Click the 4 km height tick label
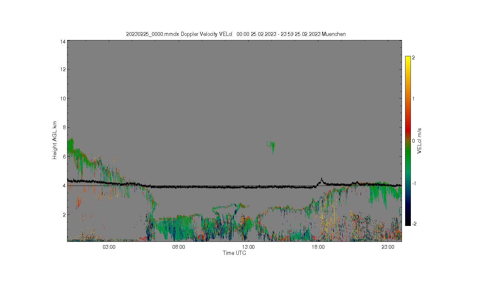 point(64,186)
